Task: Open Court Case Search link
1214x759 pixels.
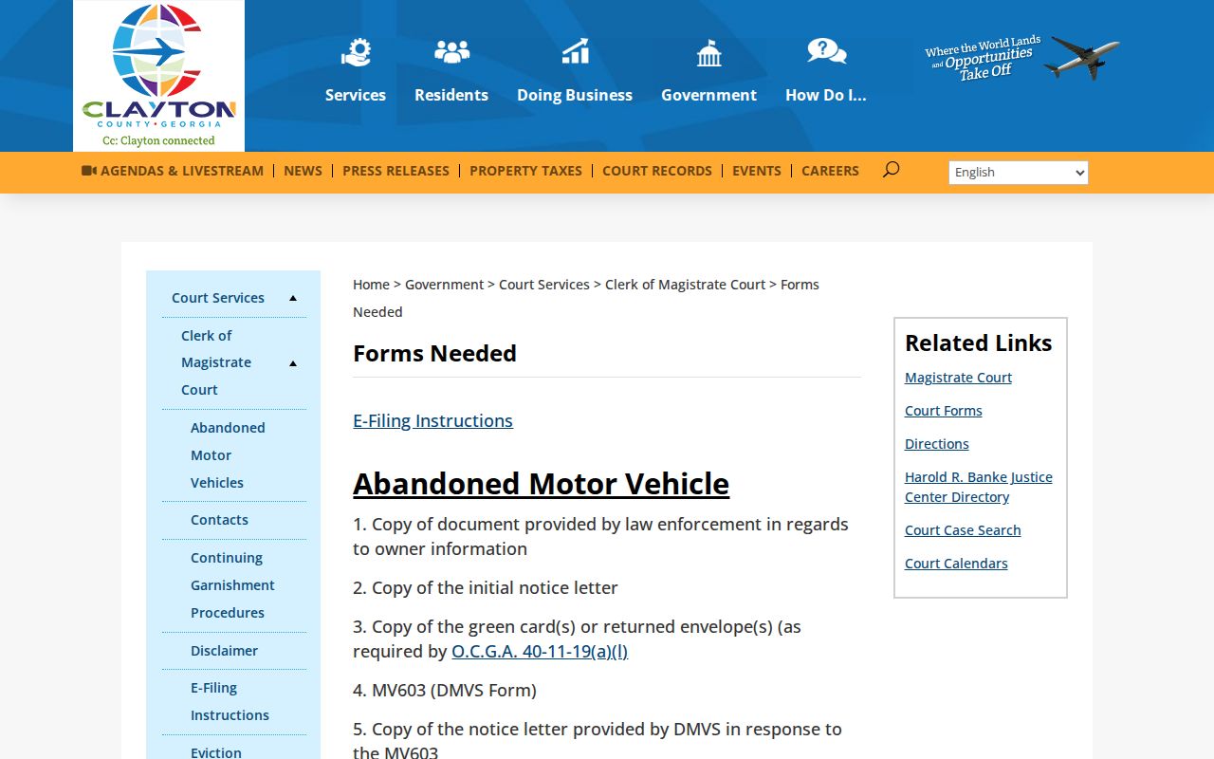Action: (x=963, y=530)
